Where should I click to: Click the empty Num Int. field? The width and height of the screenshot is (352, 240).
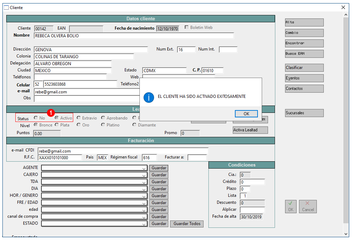228,49
